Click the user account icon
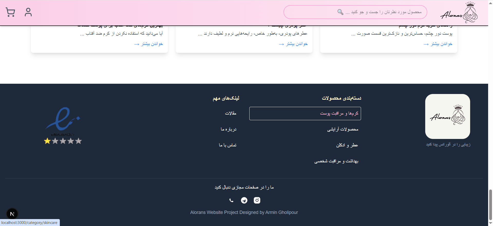This screenshot has height=226, width=493. click(x=28, y=12)
